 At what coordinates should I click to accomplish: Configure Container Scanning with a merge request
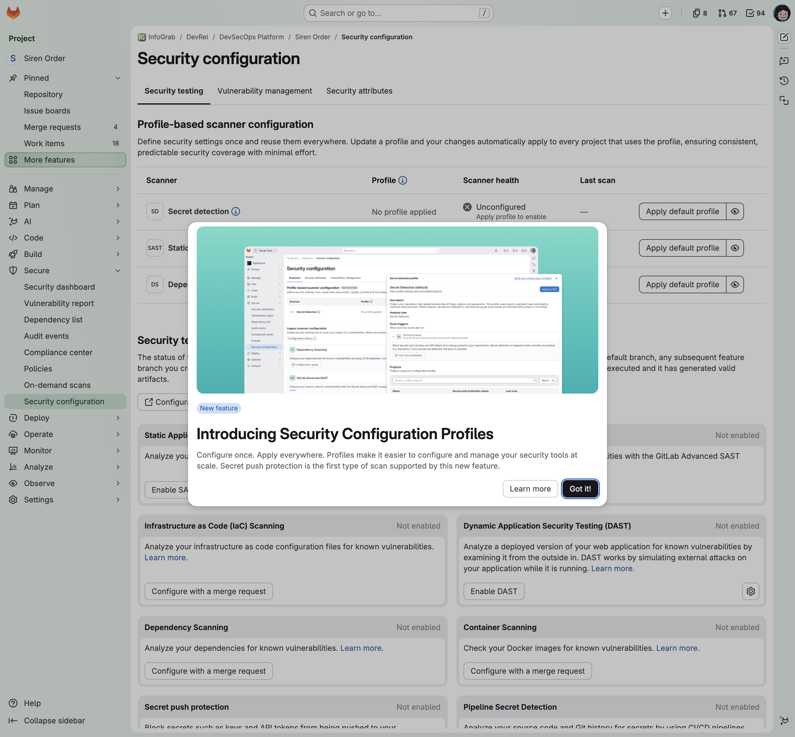coord(527,671)
